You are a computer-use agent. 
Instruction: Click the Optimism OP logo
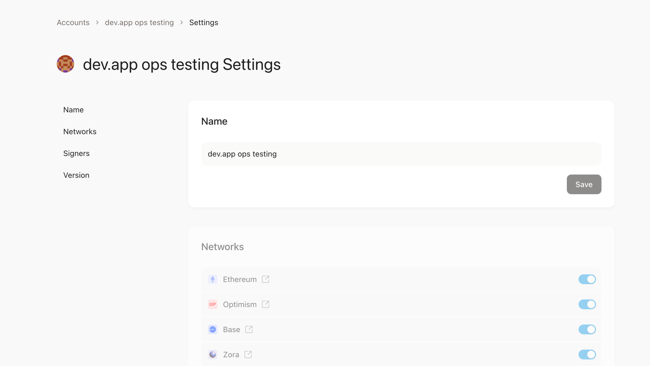coord(213,304)
